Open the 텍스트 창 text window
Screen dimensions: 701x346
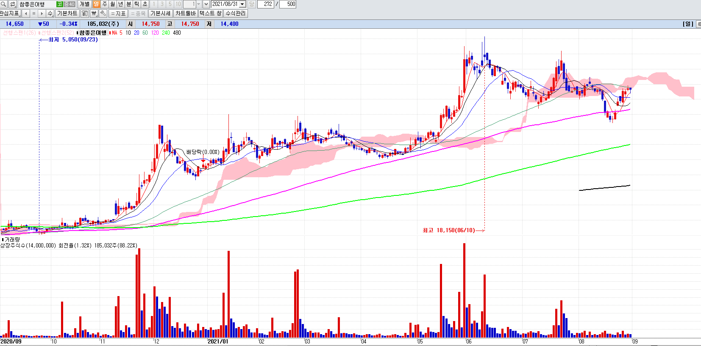[210, 13]
